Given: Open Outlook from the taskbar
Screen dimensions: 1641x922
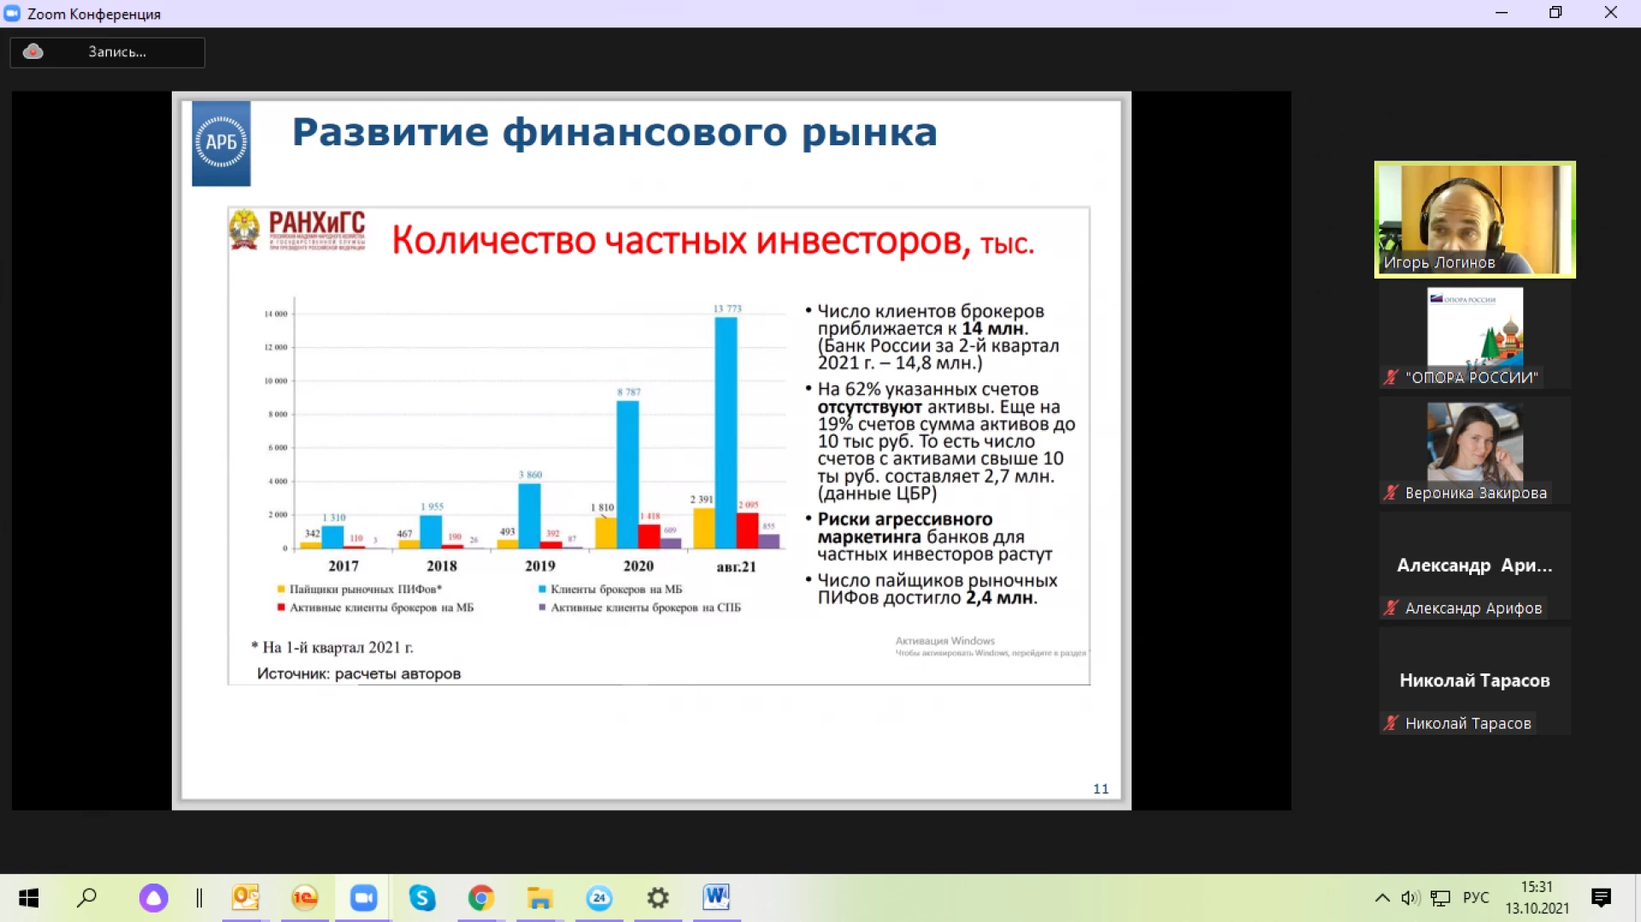Looking at the screenshot, I should (246, 898).
